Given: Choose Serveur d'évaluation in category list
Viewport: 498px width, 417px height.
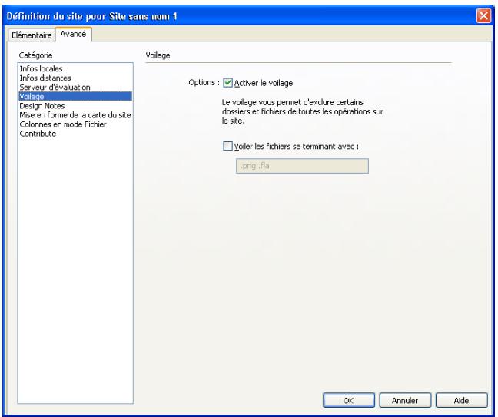Looking at the screenshot, I should (75, 87).
